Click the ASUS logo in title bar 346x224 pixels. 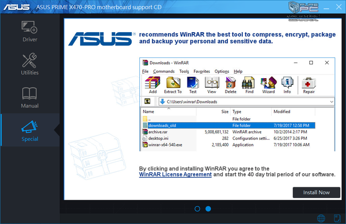[x=17, y=7]
